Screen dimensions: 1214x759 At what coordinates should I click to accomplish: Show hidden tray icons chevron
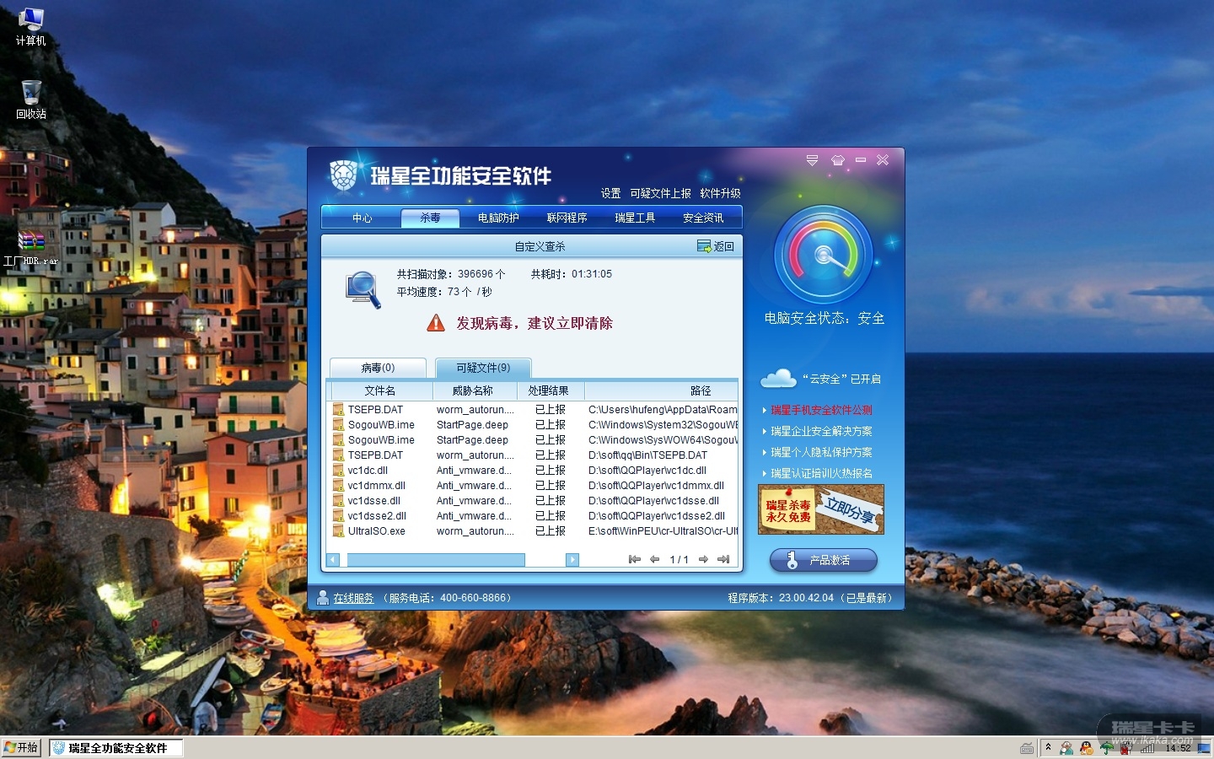[1048, 747]
